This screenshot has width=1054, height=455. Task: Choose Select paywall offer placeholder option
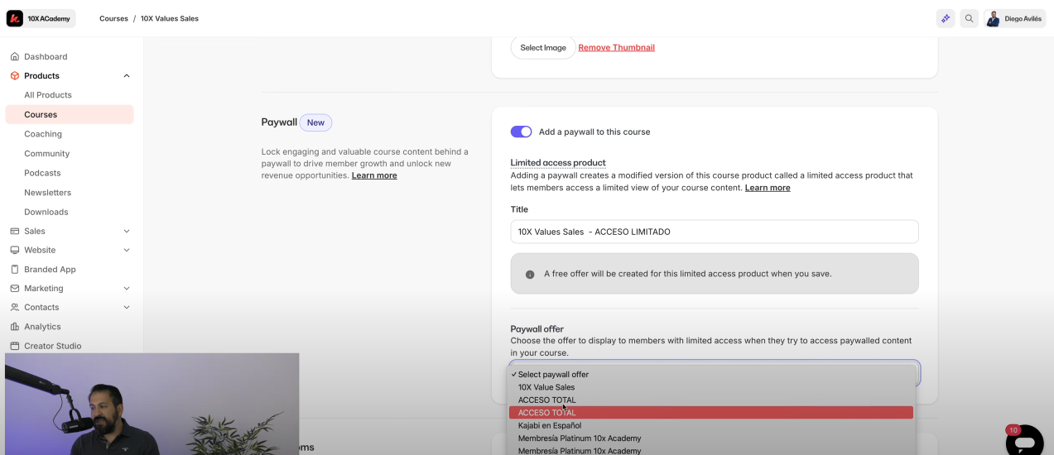tap(711, 375)
